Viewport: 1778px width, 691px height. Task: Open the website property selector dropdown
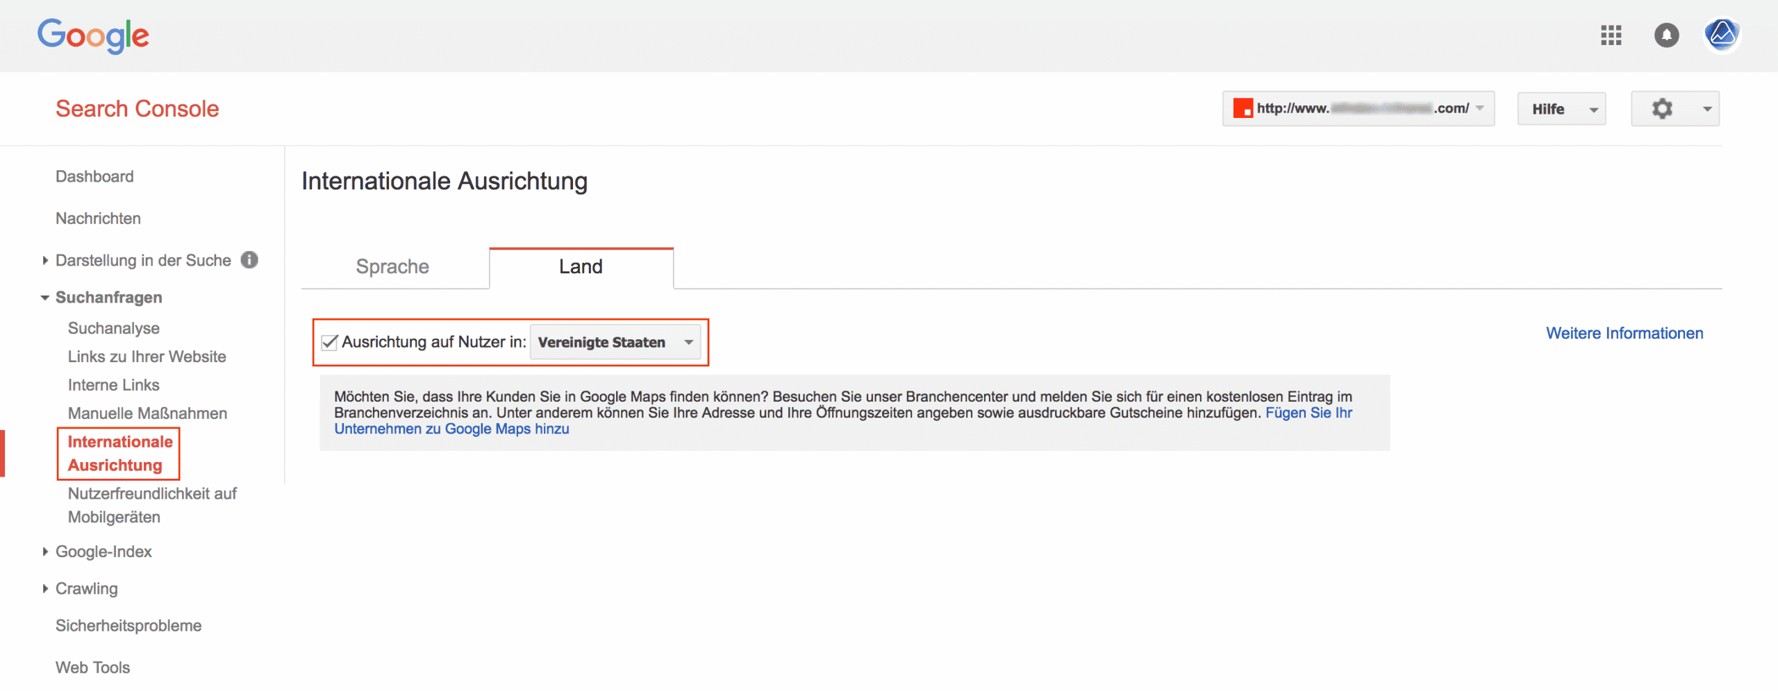(x=1359, y=109)
